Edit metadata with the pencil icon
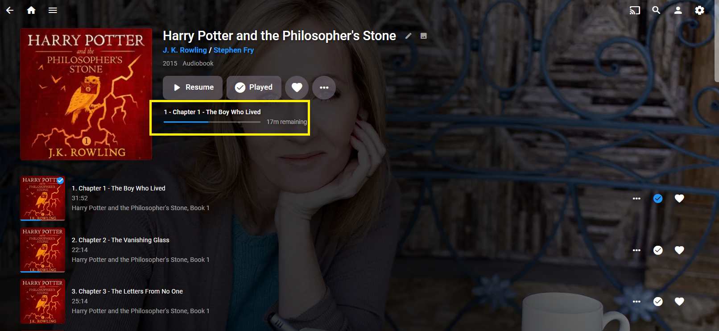This screenshot has height=331, width=719. [408, 36]
